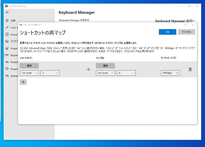Expand the source Ctrl (Left) modifier dropdown
Screen dimensions: 205x147
(29, 73)
